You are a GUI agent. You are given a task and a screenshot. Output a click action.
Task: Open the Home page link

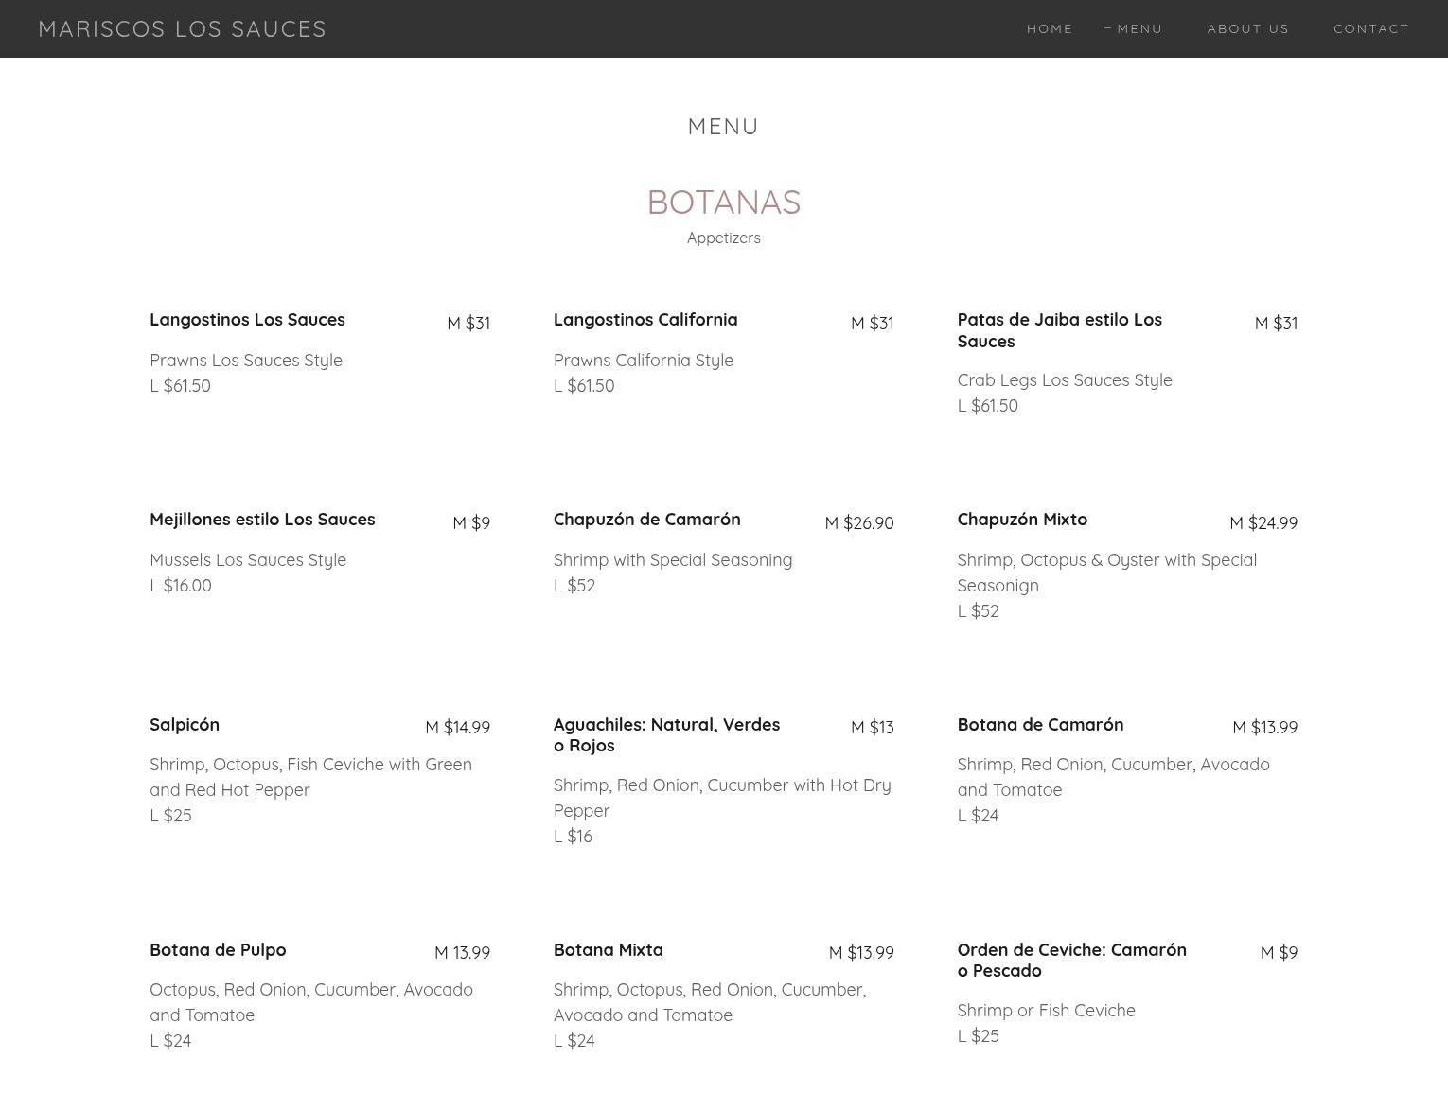[1050, 29]
